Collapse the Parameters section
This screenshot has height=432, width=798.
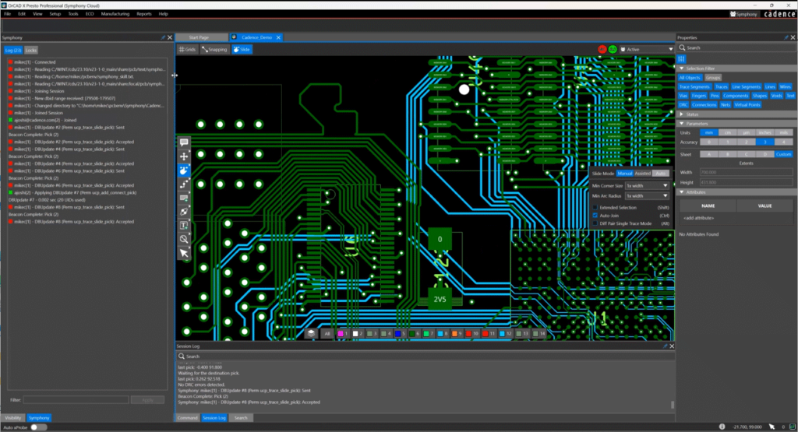click(682, 124)
